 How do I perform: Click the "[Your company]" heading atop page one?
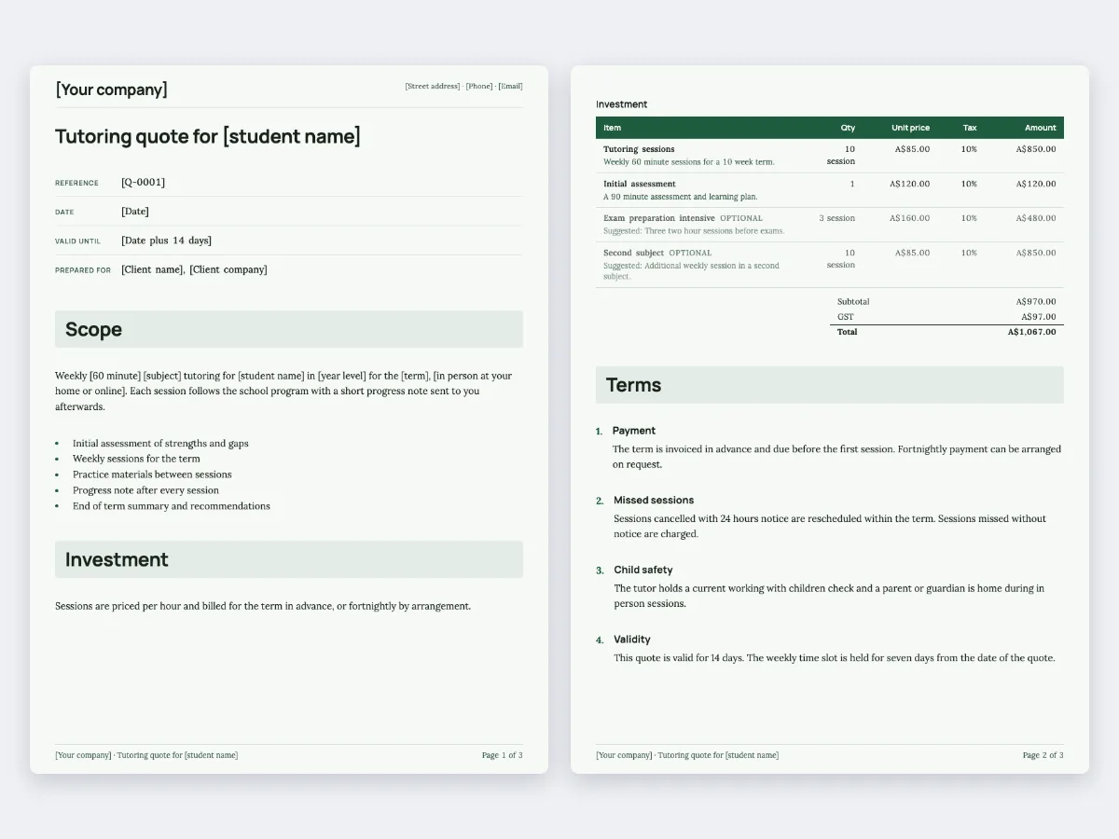[112, 89]
